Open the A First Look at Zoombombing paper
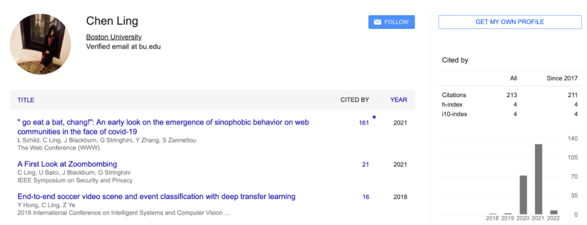 click(67, 164)
